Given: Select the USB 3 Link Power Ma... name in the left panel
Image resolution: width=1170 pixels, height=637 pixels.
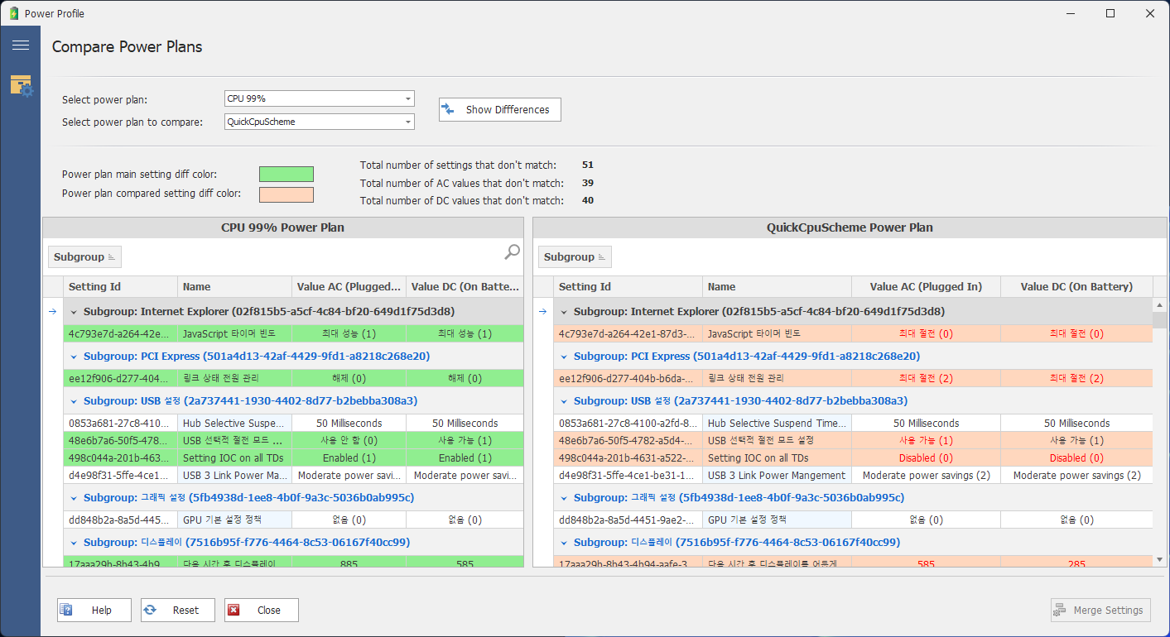Looking at the screenshot, I should (235, 476).
